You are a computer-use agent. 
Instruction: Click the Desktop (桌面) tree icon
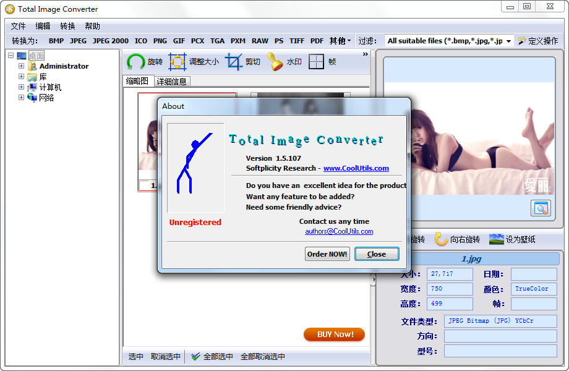point(22,56)
